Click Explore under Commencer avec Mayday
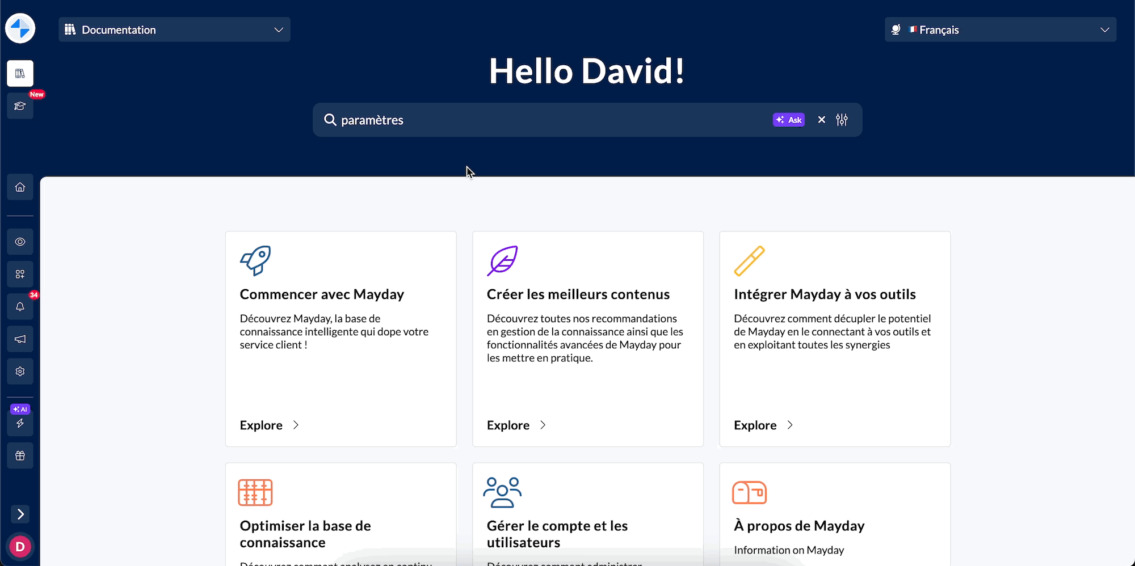Screen dimensions: 1135x566 [x=269, y=425]
